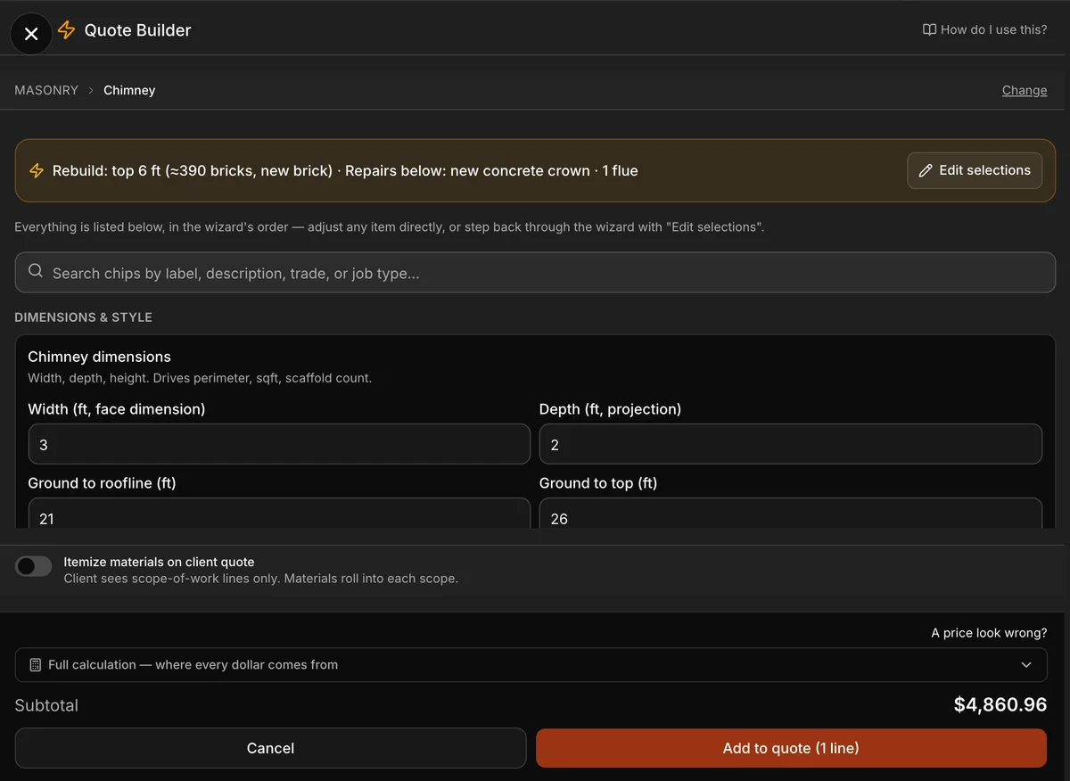Click the pencil icon in Edit selections

click(x=926, y=170)
